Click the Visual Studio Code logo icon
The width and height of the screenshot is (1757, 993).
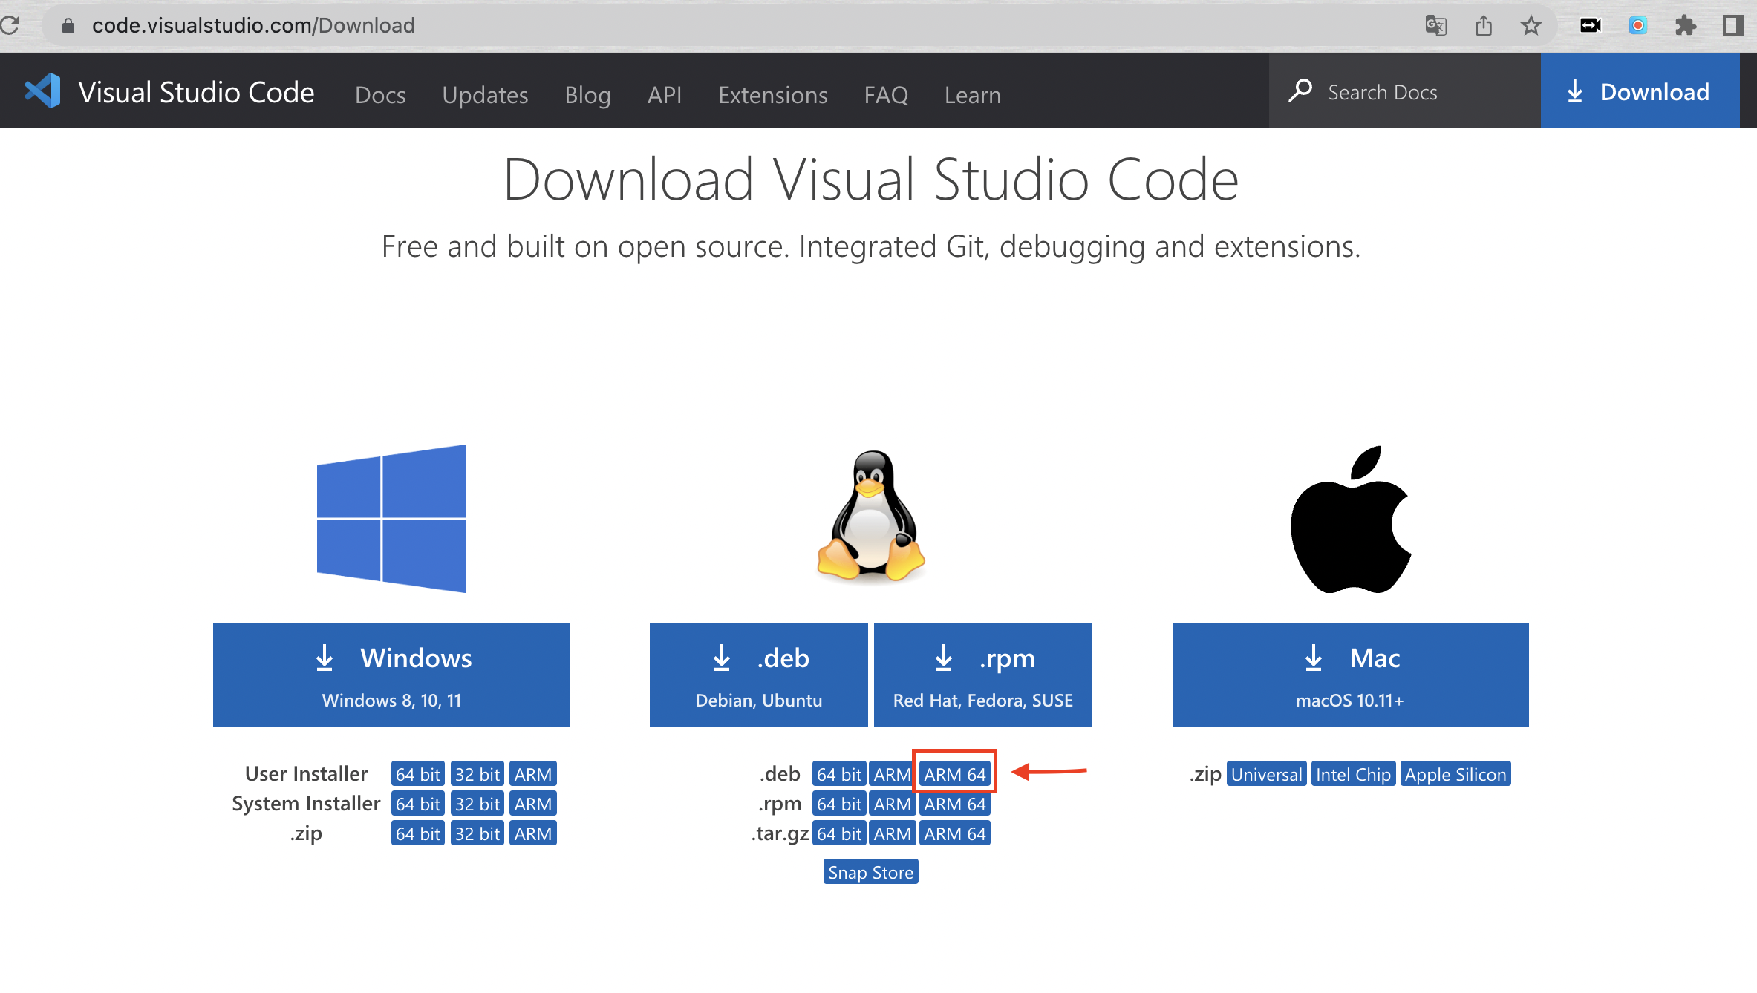point(43,91)
